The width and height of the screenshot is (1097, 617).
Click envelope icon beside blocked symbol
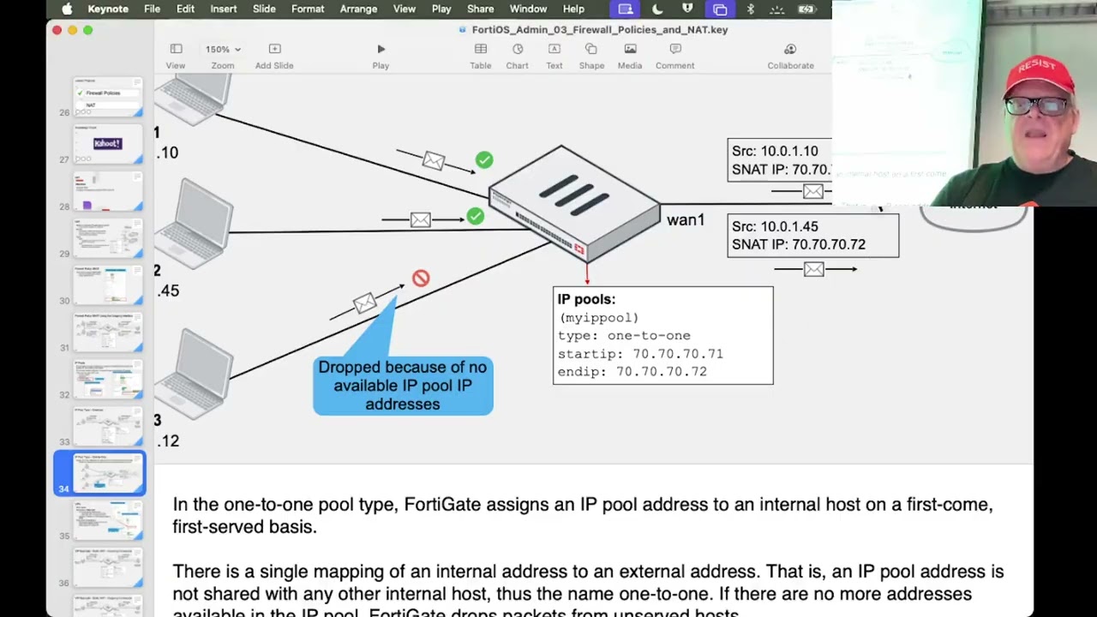(x=364, y=303)
